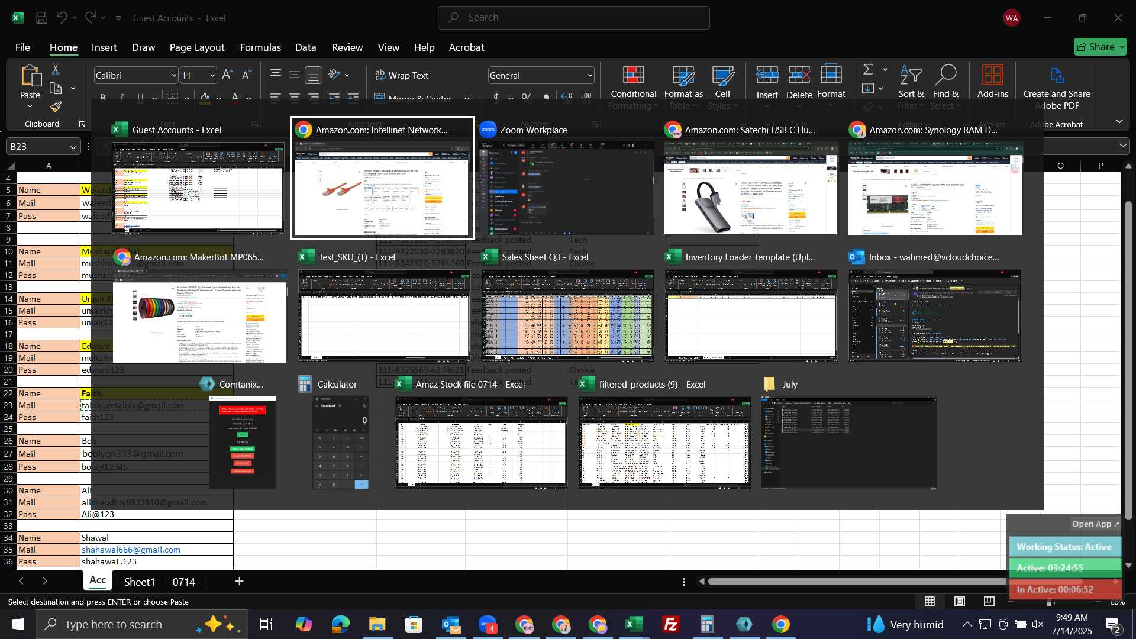The width and height of the screenshot is (1136, 639).
Task: Expand the font size dropdown
Action: 212,76
